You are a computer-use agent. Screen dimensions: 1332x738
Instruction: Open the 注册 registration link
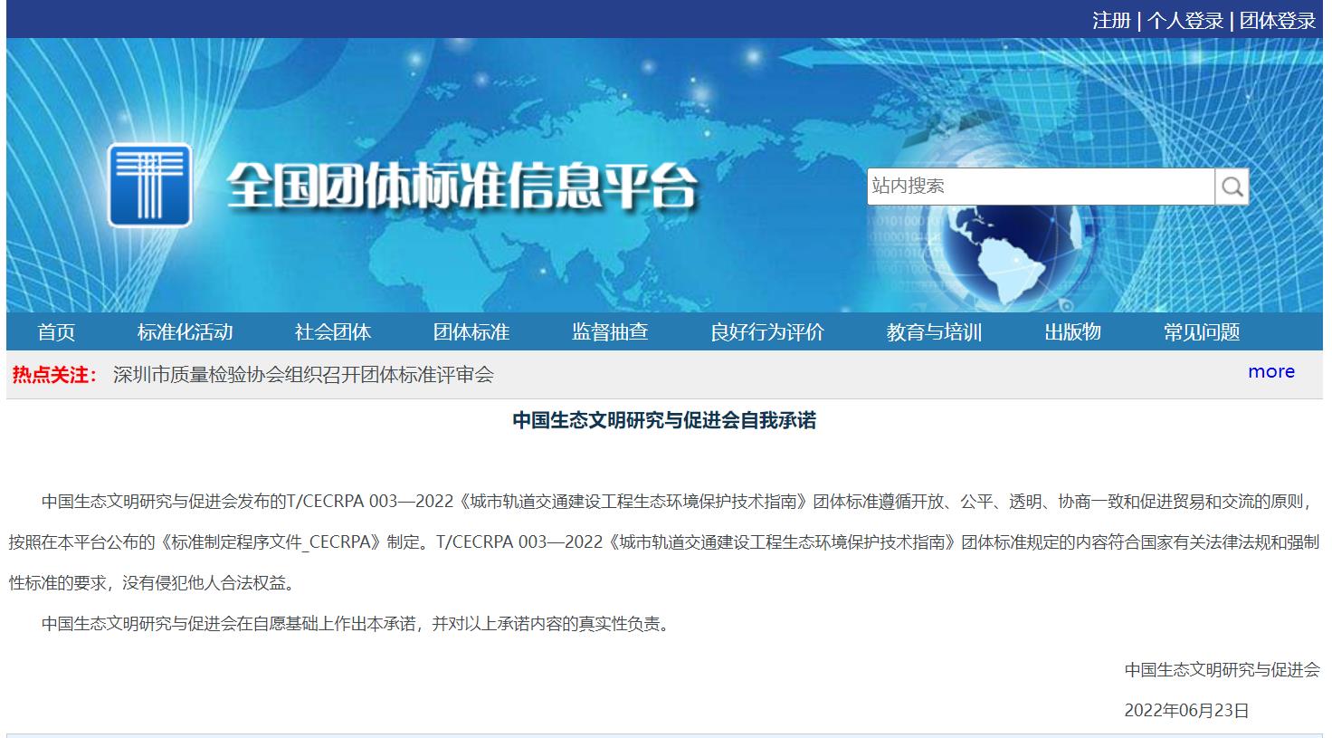click(x=1111, y=21)
